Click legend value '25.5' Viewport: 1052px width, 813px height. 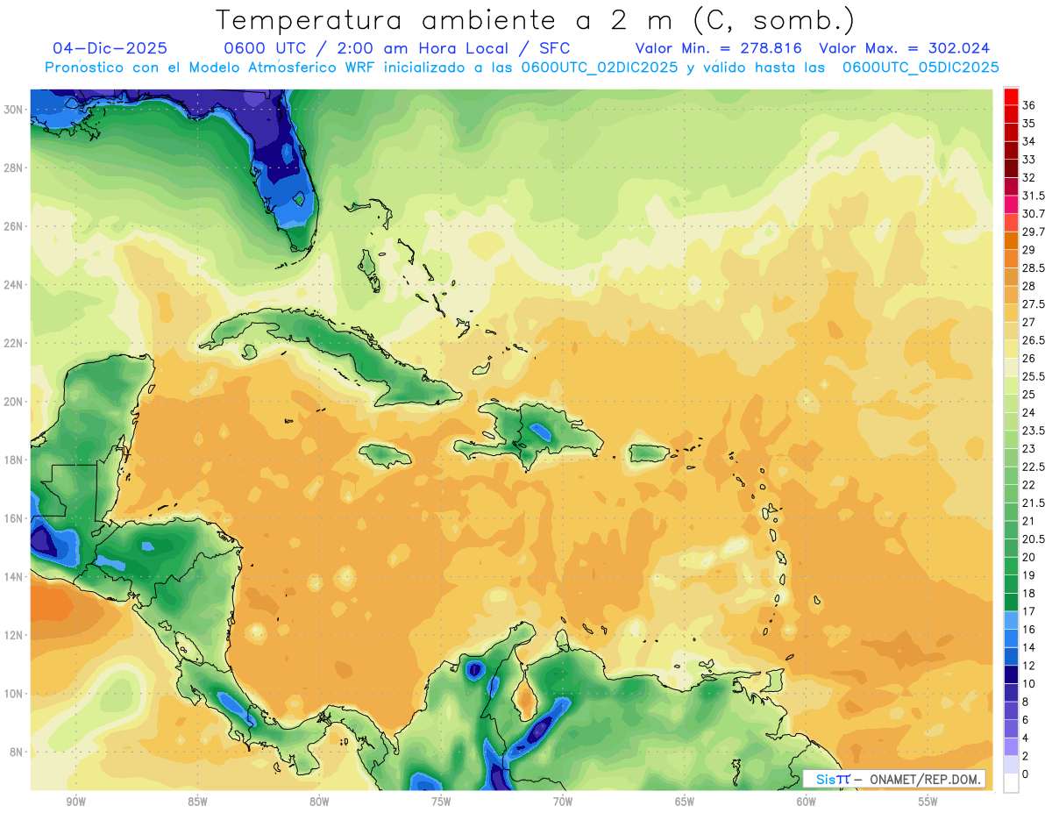[x=1034, y=376]
